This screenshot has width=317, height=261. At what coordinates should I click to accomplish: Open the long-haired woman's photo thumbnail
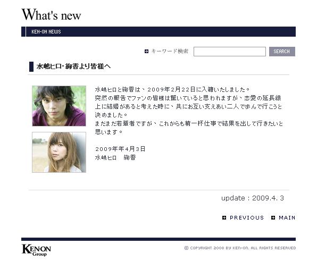[59, 153]
